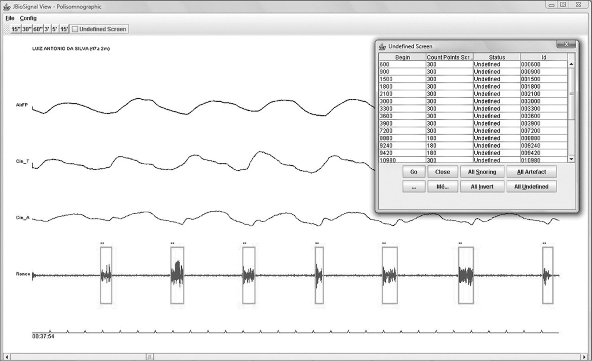
Task: Click the All Snoring button
Action: 482,172
